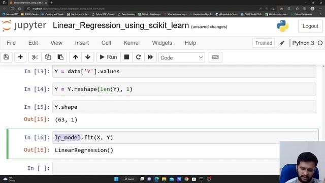
Task: Click the Jupyter logo to open dashboard
Action: 24,26
